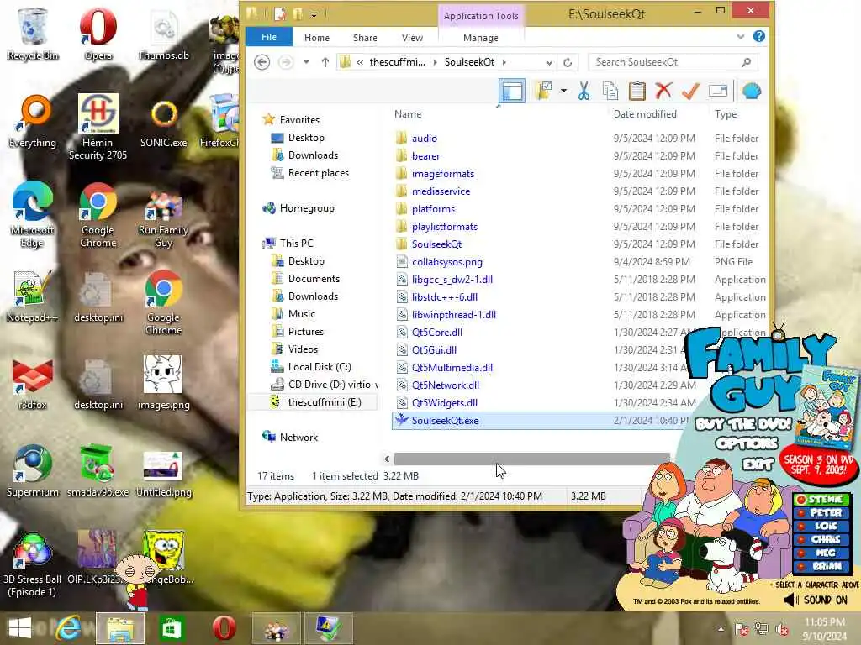Click the blue Help question mark

click(759, 36)
